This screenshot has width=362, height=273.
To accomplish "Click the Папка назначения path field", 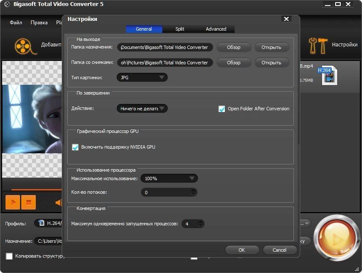I will coord(165,47).
